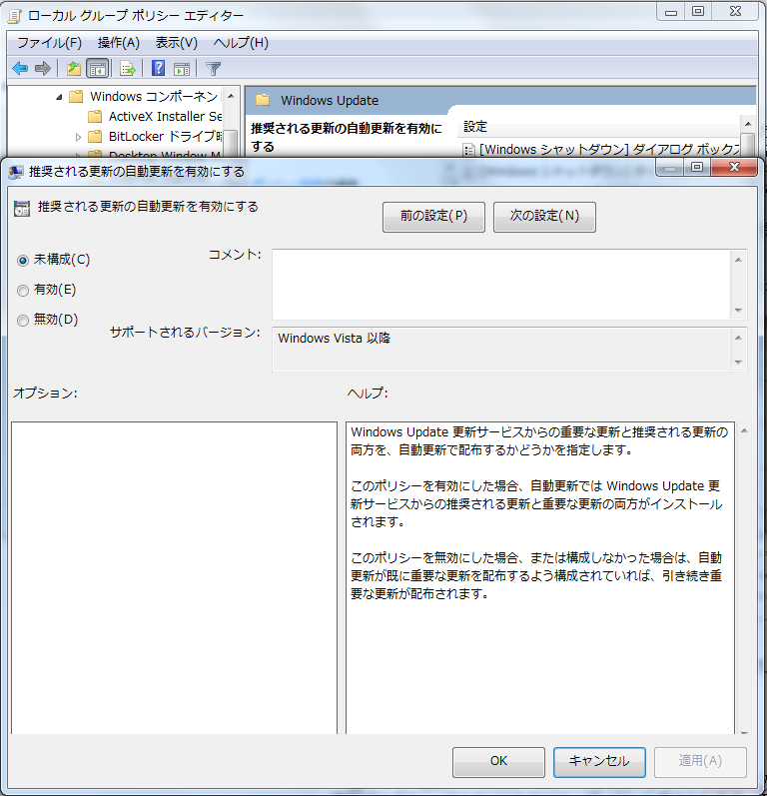Screen dimensions: 767x796
Task: Click the tree pane scroll-up arrow
Action: (231, 97)
